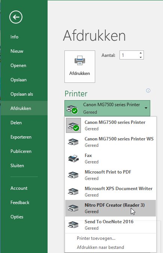This screenshot has height=253, width=163.
Task: Increase Aantal copies with up arrow
Action: click(x=141, y=53)
